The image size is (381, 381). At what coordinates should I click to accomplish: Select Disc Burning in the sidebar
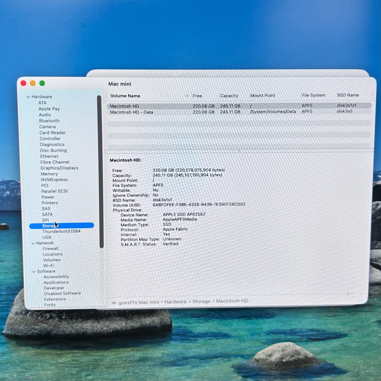pyautogui.click(x=53, y=150)
